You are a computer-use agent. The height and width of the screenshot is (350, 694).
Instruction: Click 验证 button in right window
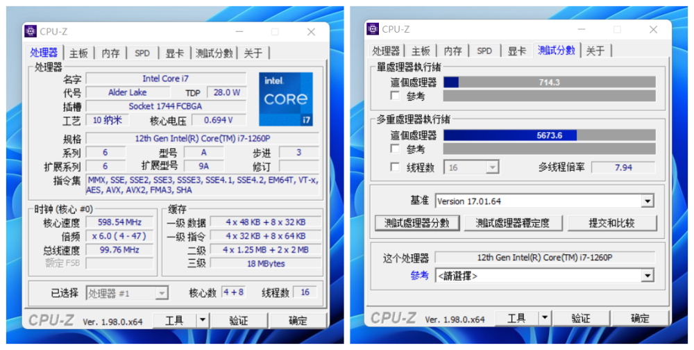(581, 317)
